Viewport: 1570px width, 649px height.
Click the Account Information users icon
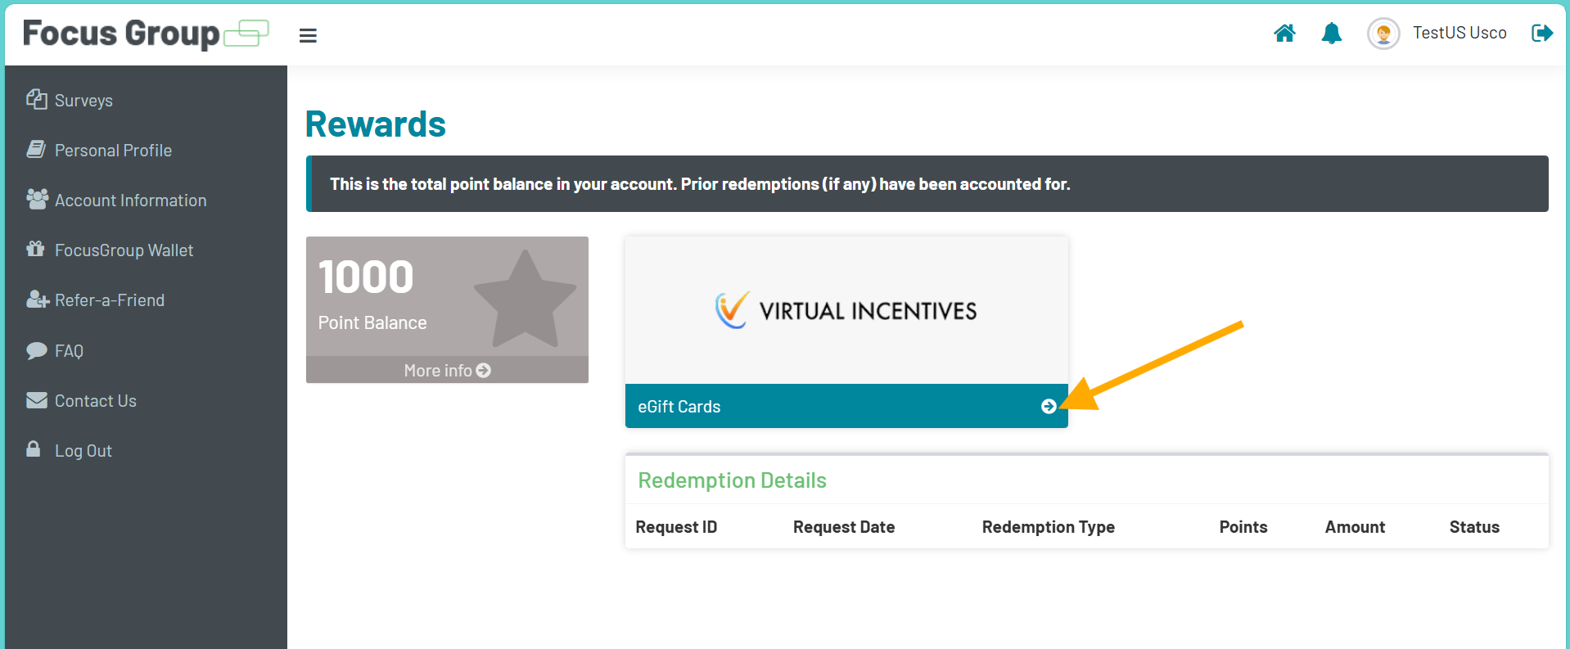37,199
